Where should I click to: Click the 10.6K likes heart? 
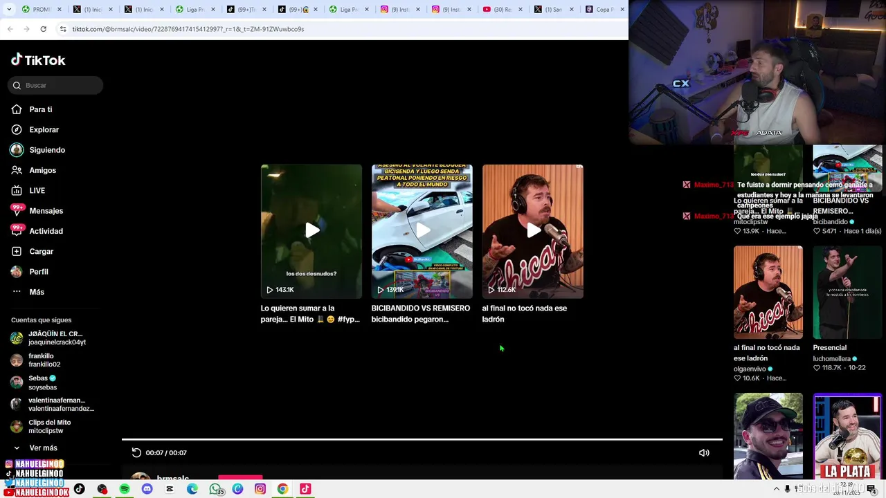pos(738,378)
